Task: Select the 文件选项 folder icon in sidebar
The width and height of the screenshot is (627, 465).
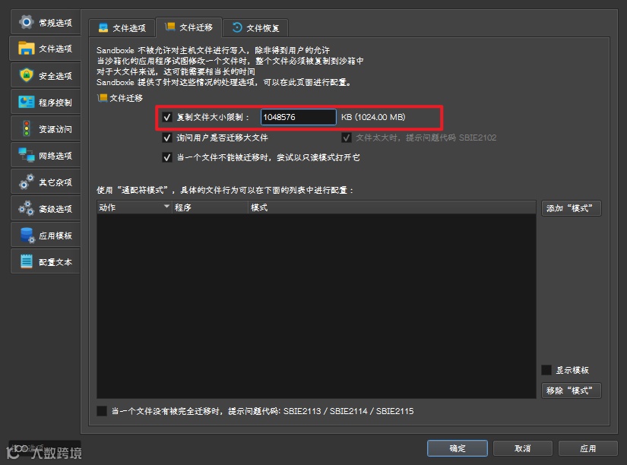Action: [27, 49]
